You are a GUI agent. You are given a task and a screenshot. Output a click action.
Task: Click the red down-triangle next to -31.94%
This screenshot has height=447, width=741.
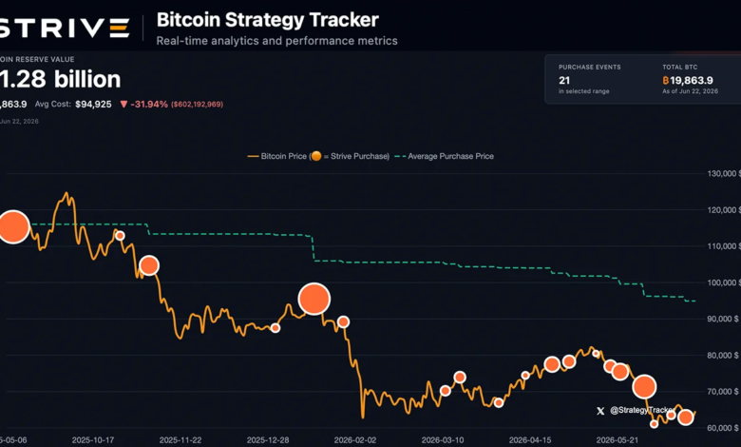[123, 104]
